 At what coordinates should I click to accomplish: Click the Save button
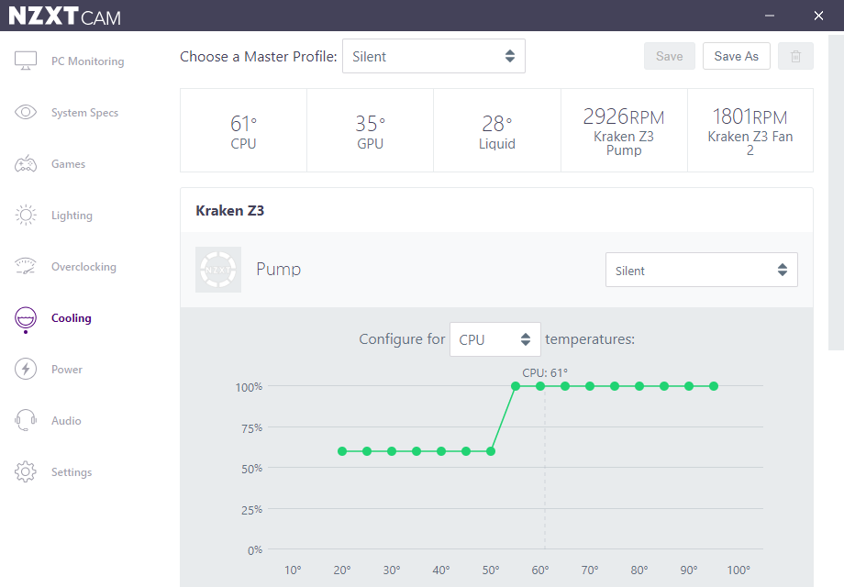click(670, 56)
